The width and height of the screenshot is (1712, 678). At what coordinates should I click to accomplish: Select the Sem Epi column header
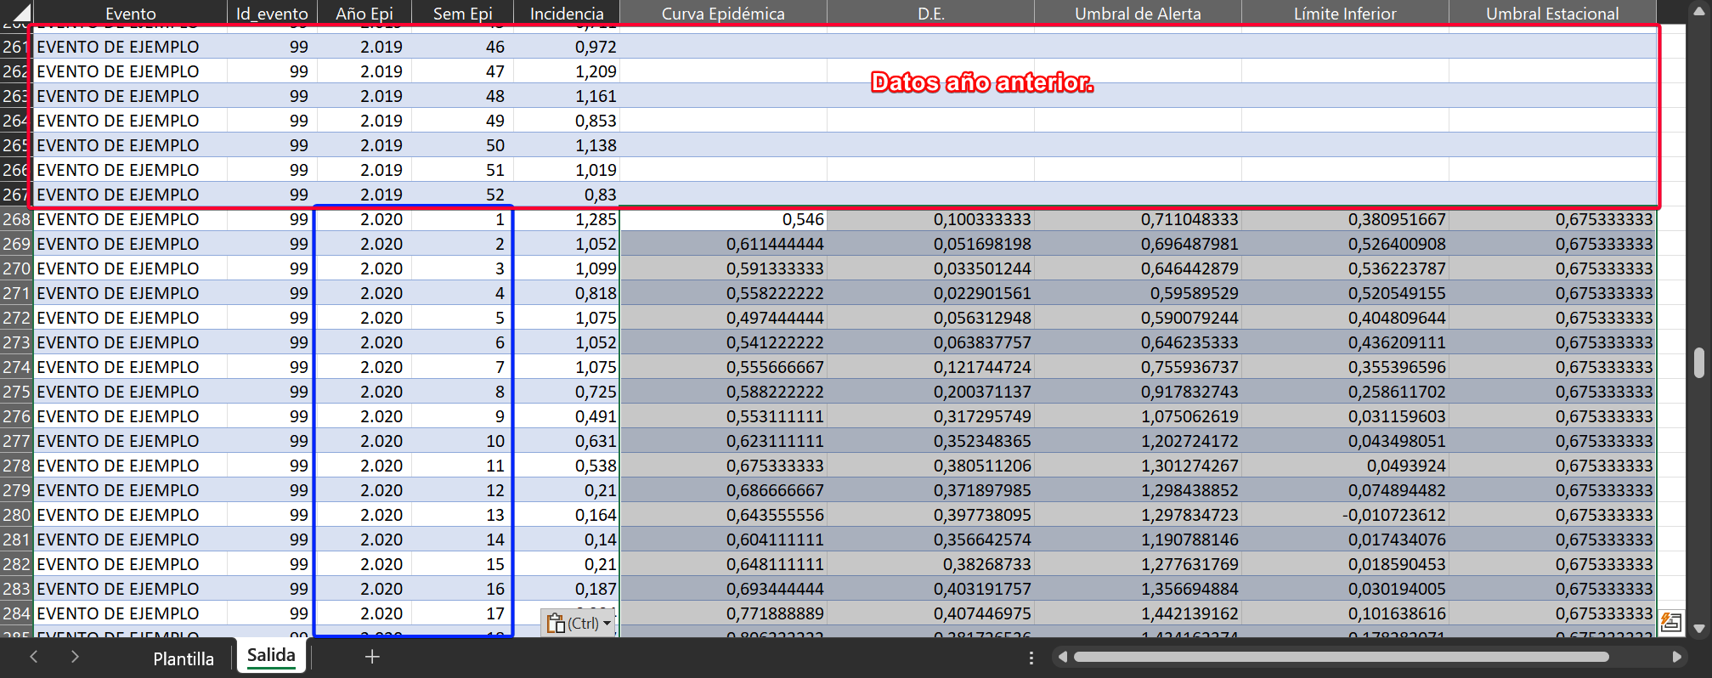pyautogui.click(x=462, y=13)
